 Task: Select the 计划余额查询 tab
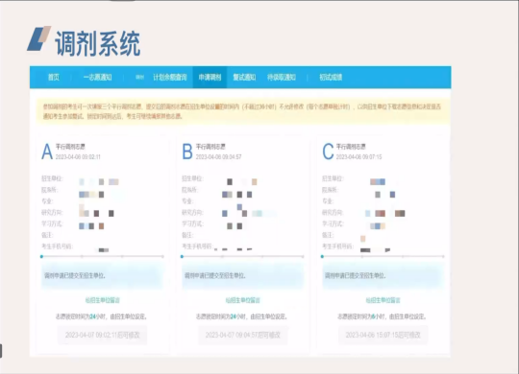(x=170, y=78)
